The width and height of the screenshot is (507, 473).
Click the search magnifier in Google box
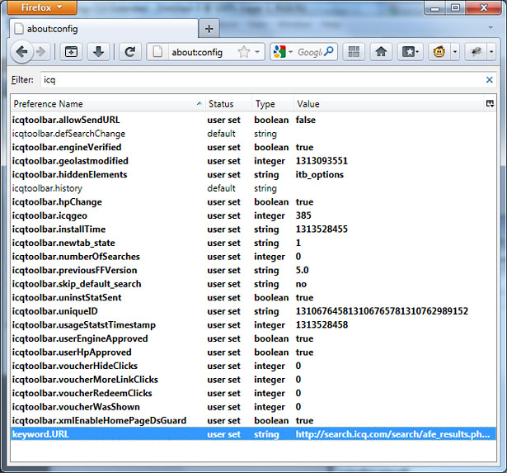[329, 52]
